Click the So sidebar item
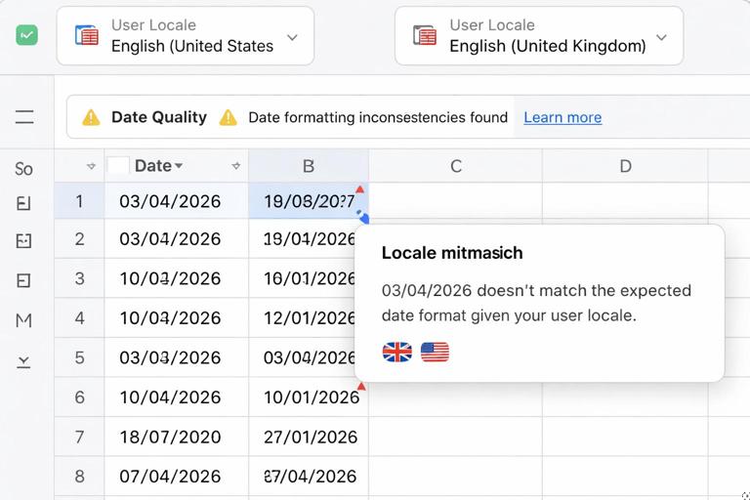Screen dimensions: 750x500 coord(23,169)
